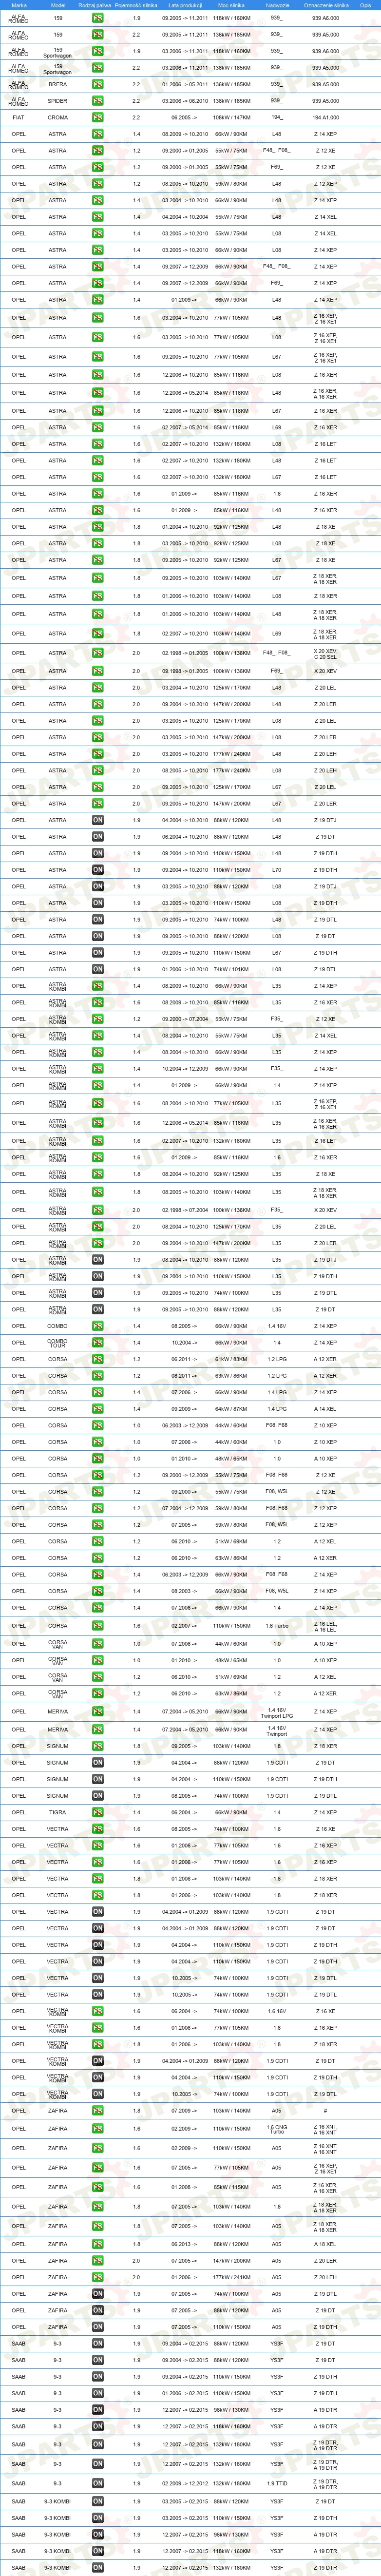Click the ON diesel icon in the SIGNUM Z 19 DTL row
Screen dimensions: 381x2576
point(98,1796)
